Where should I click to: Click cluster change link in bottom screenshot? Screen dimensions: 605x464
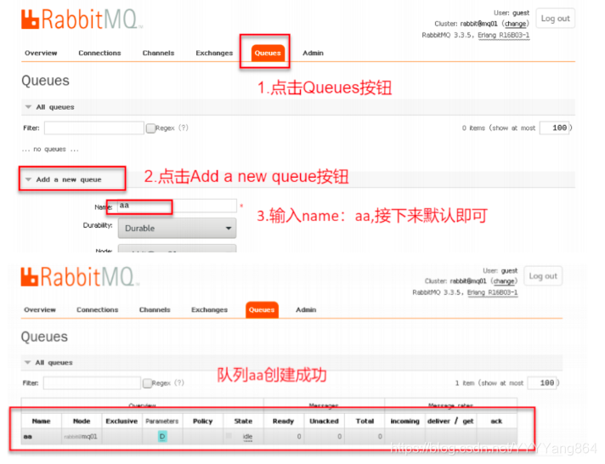pos(504,281)
